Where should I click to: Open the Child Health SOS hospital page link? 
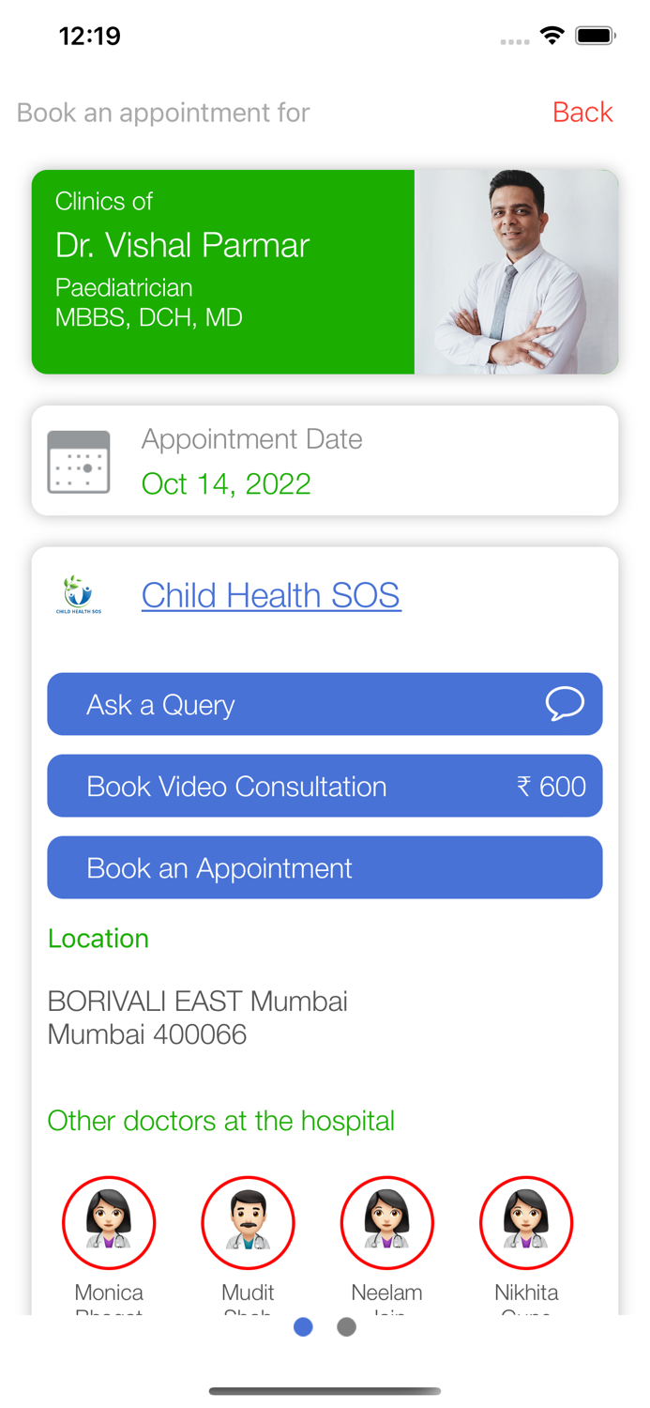point(270,594)
